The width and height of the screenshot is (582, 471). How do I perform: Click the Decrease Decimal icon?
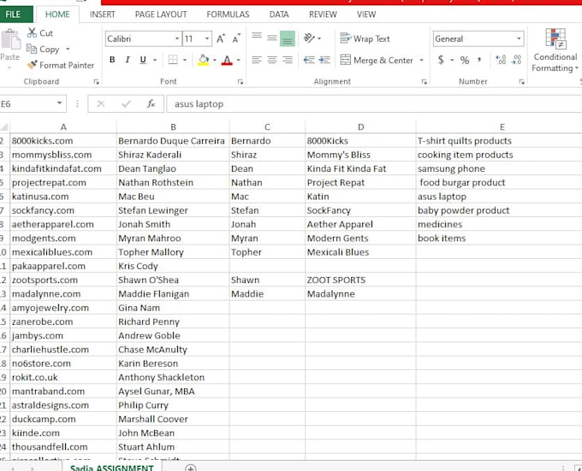click(516, 60)
